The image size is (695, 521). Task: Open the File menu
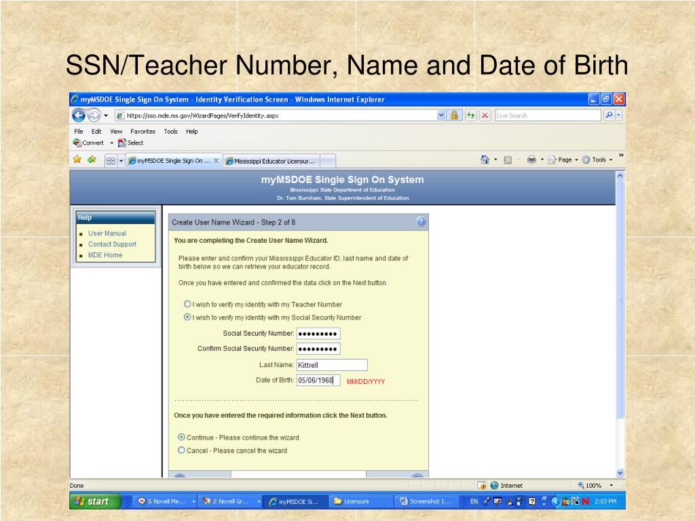pyautogui.click(x=79, y=132)
